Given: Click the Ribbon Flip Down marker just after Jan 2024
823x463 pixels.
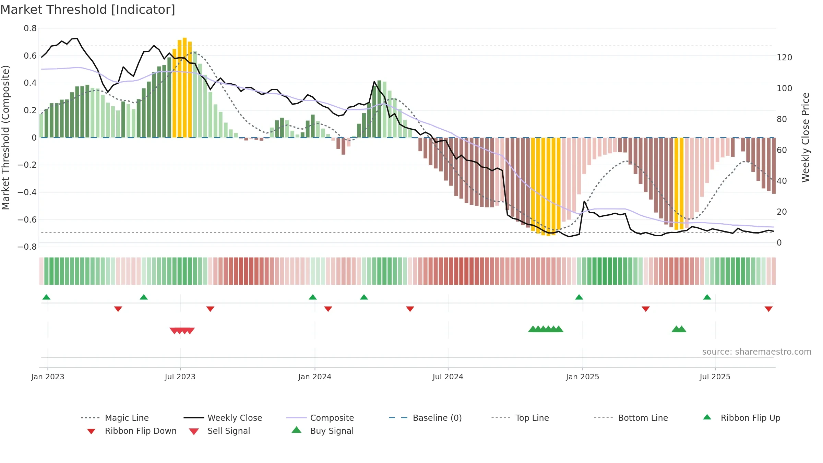Looking at the screenshot, I should (328, 309).
